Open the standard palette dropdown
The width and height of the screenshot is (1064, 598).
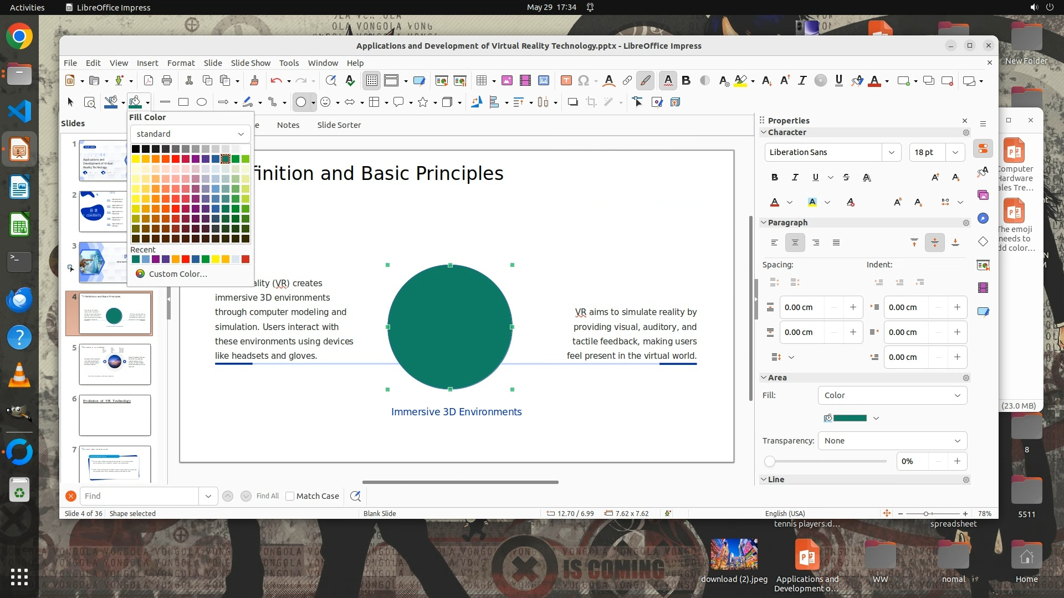point(190,134)
